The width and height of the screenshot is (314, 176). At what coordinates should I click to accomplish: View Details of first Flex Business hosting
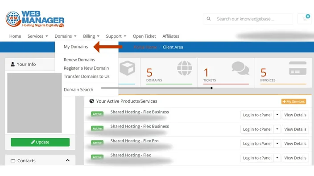[295, 115]
